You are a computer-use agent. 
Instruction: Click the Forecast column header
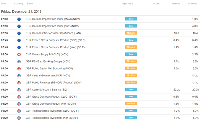click(x=176, y=4)
